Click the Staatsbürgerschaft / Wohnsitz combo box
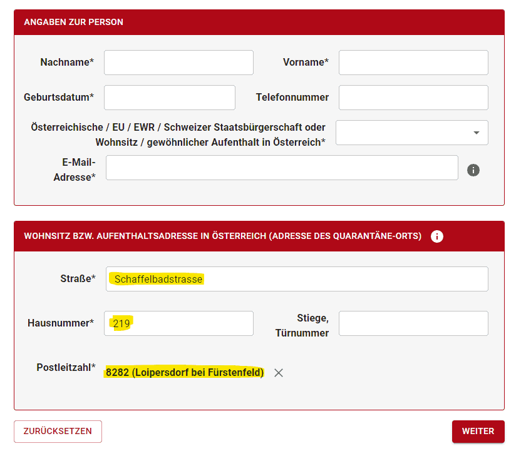 (411, 133)
